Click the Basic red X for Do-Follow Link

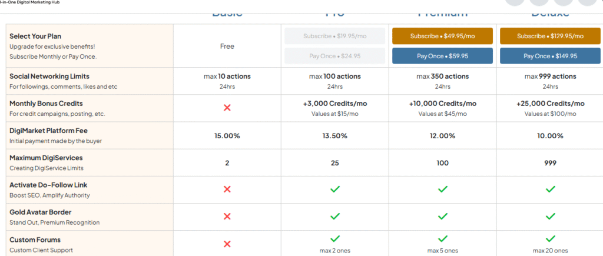click(227, 189)
